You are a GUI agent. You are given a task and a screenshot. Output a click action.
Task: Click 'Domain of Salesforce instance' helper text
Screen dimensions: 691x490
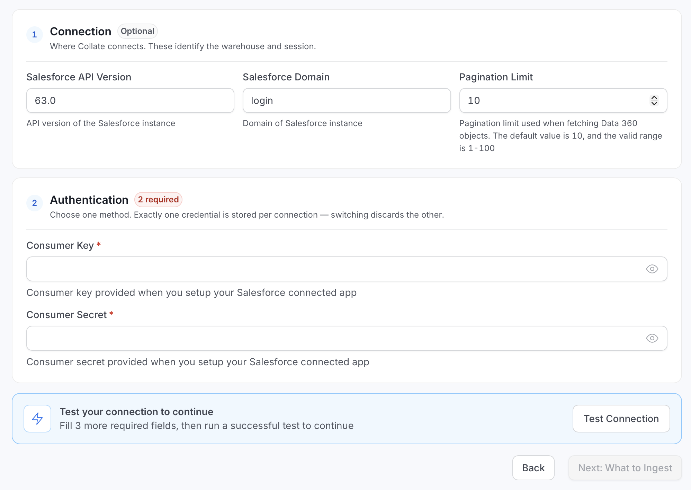pos(303,123)
